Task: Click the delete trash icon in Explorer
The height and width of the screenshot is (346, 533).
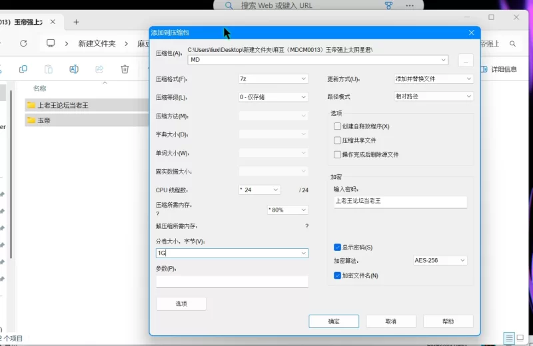Action: (x=125, y=69)
